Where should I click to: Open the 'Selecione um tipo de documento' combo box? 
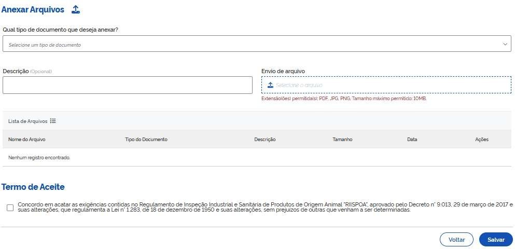pos(249,44)
